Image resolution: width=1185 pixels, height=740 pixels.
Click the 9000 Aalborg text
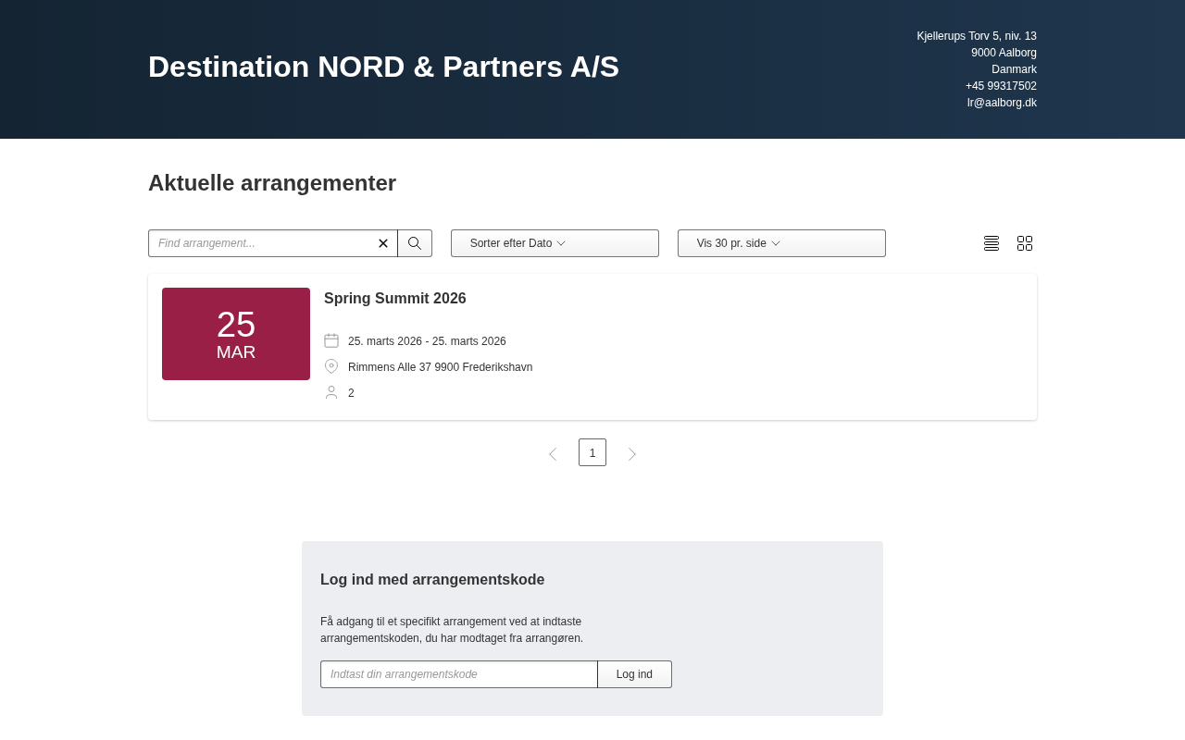pyautogui.click(x=1004, y=53)
